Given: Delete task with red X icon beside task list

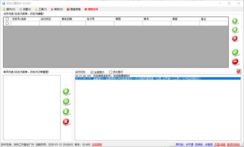Looking at the screenshot, I should click(x=235, y=38).
